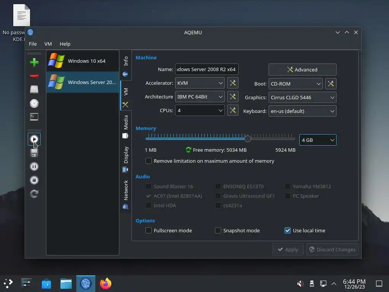Open Accelerator settings wrench button
Screen dimensions: 389x292
233,83
